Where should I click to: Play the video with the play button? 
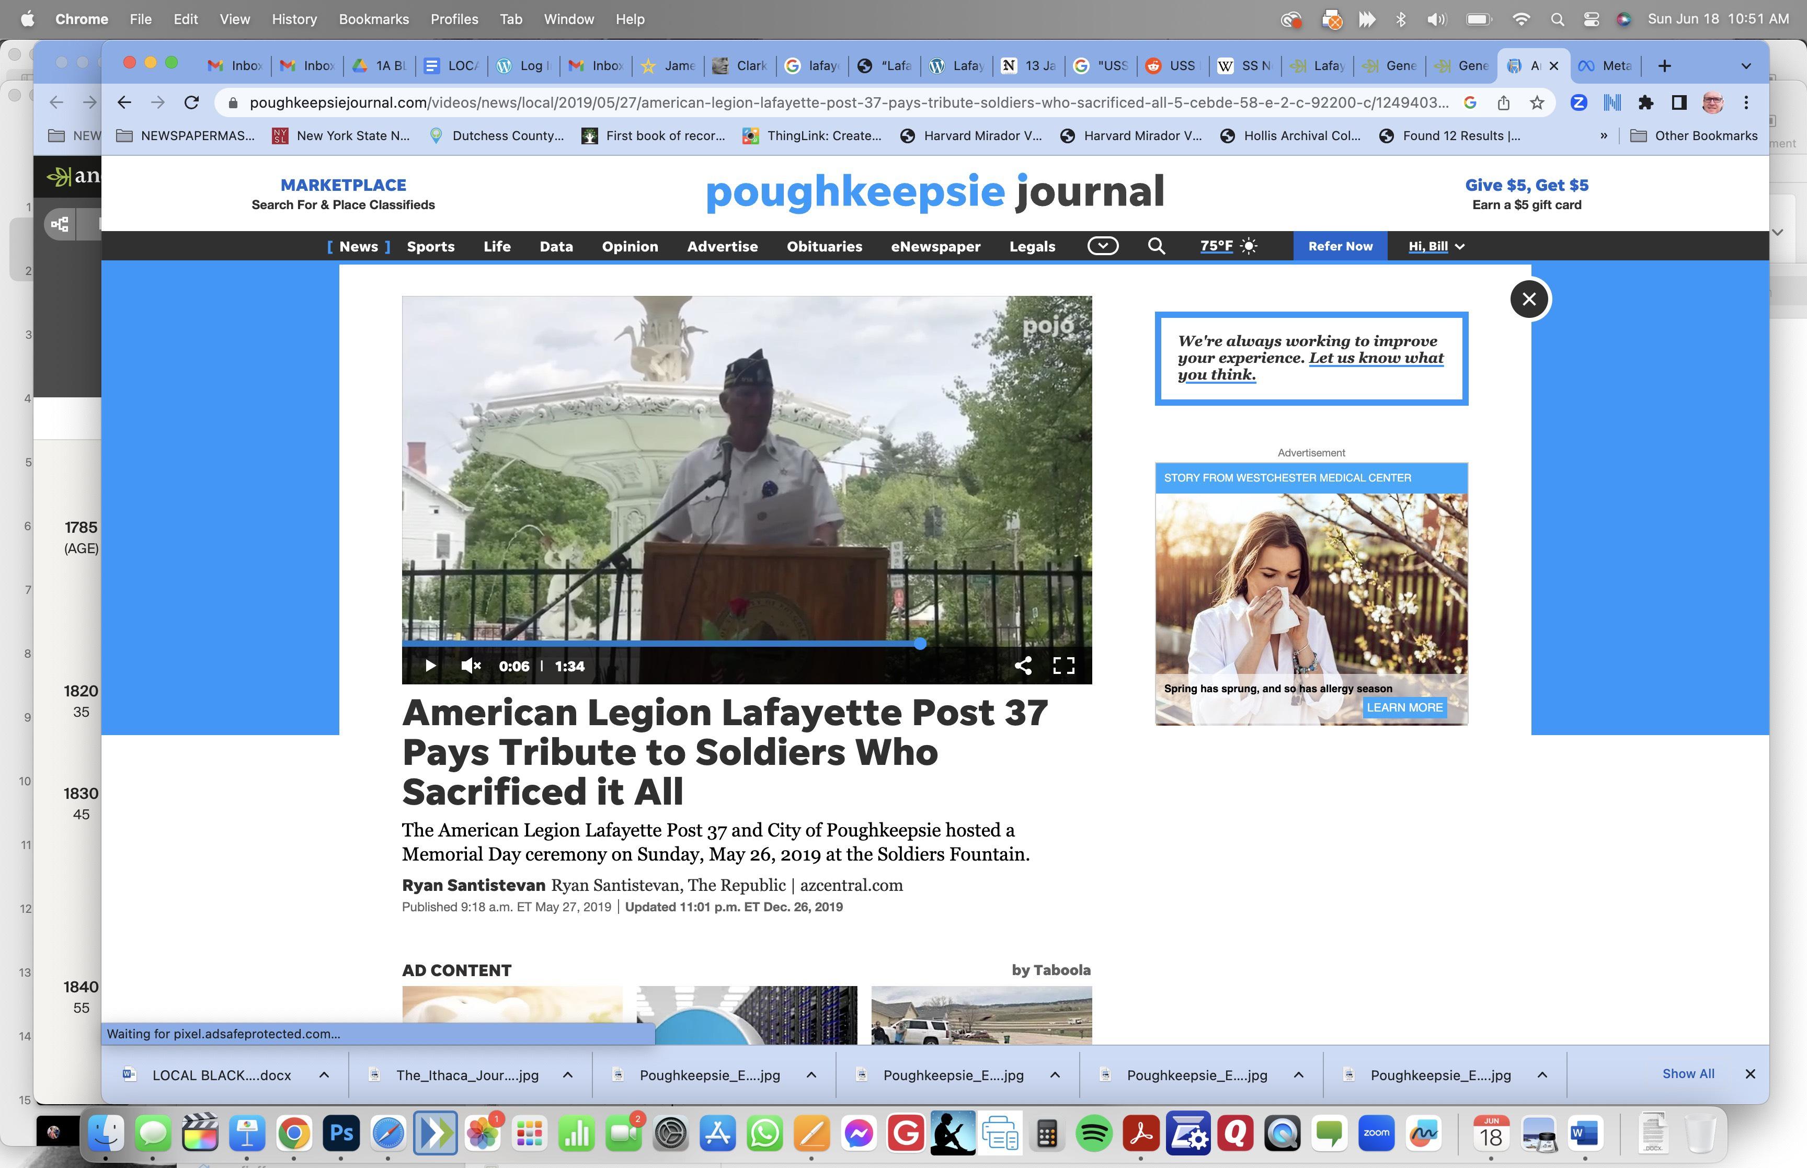click(x=430, y=666)
